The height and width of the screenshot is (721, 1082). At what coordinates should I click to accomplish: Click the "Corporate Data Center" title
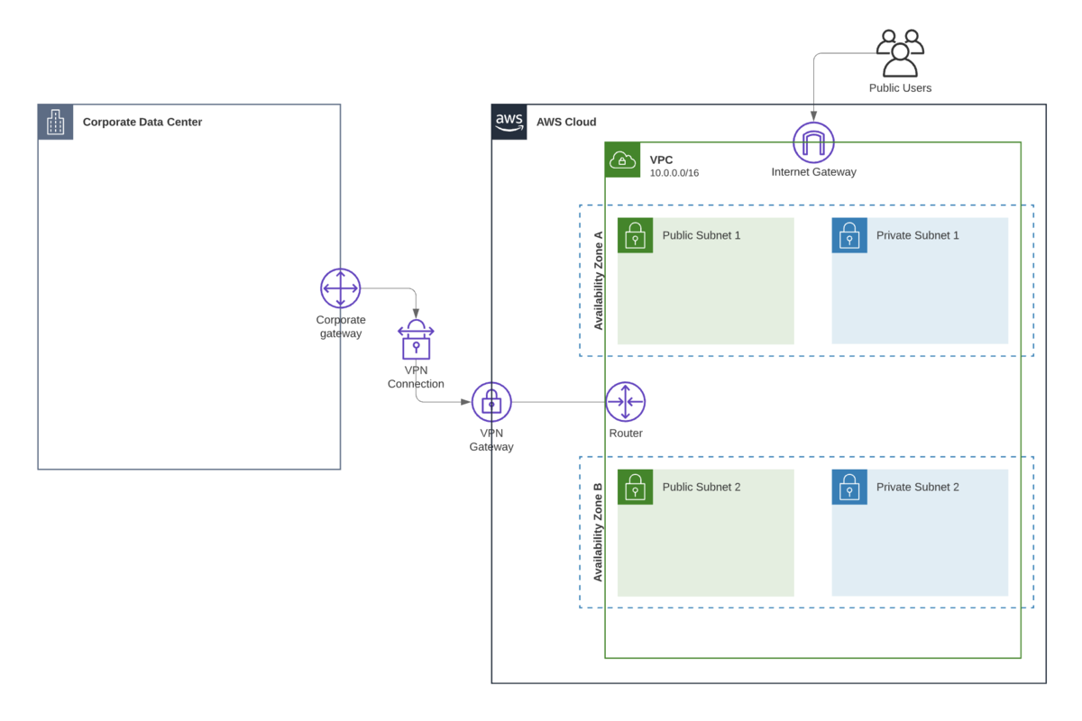[x=142, y=123]
